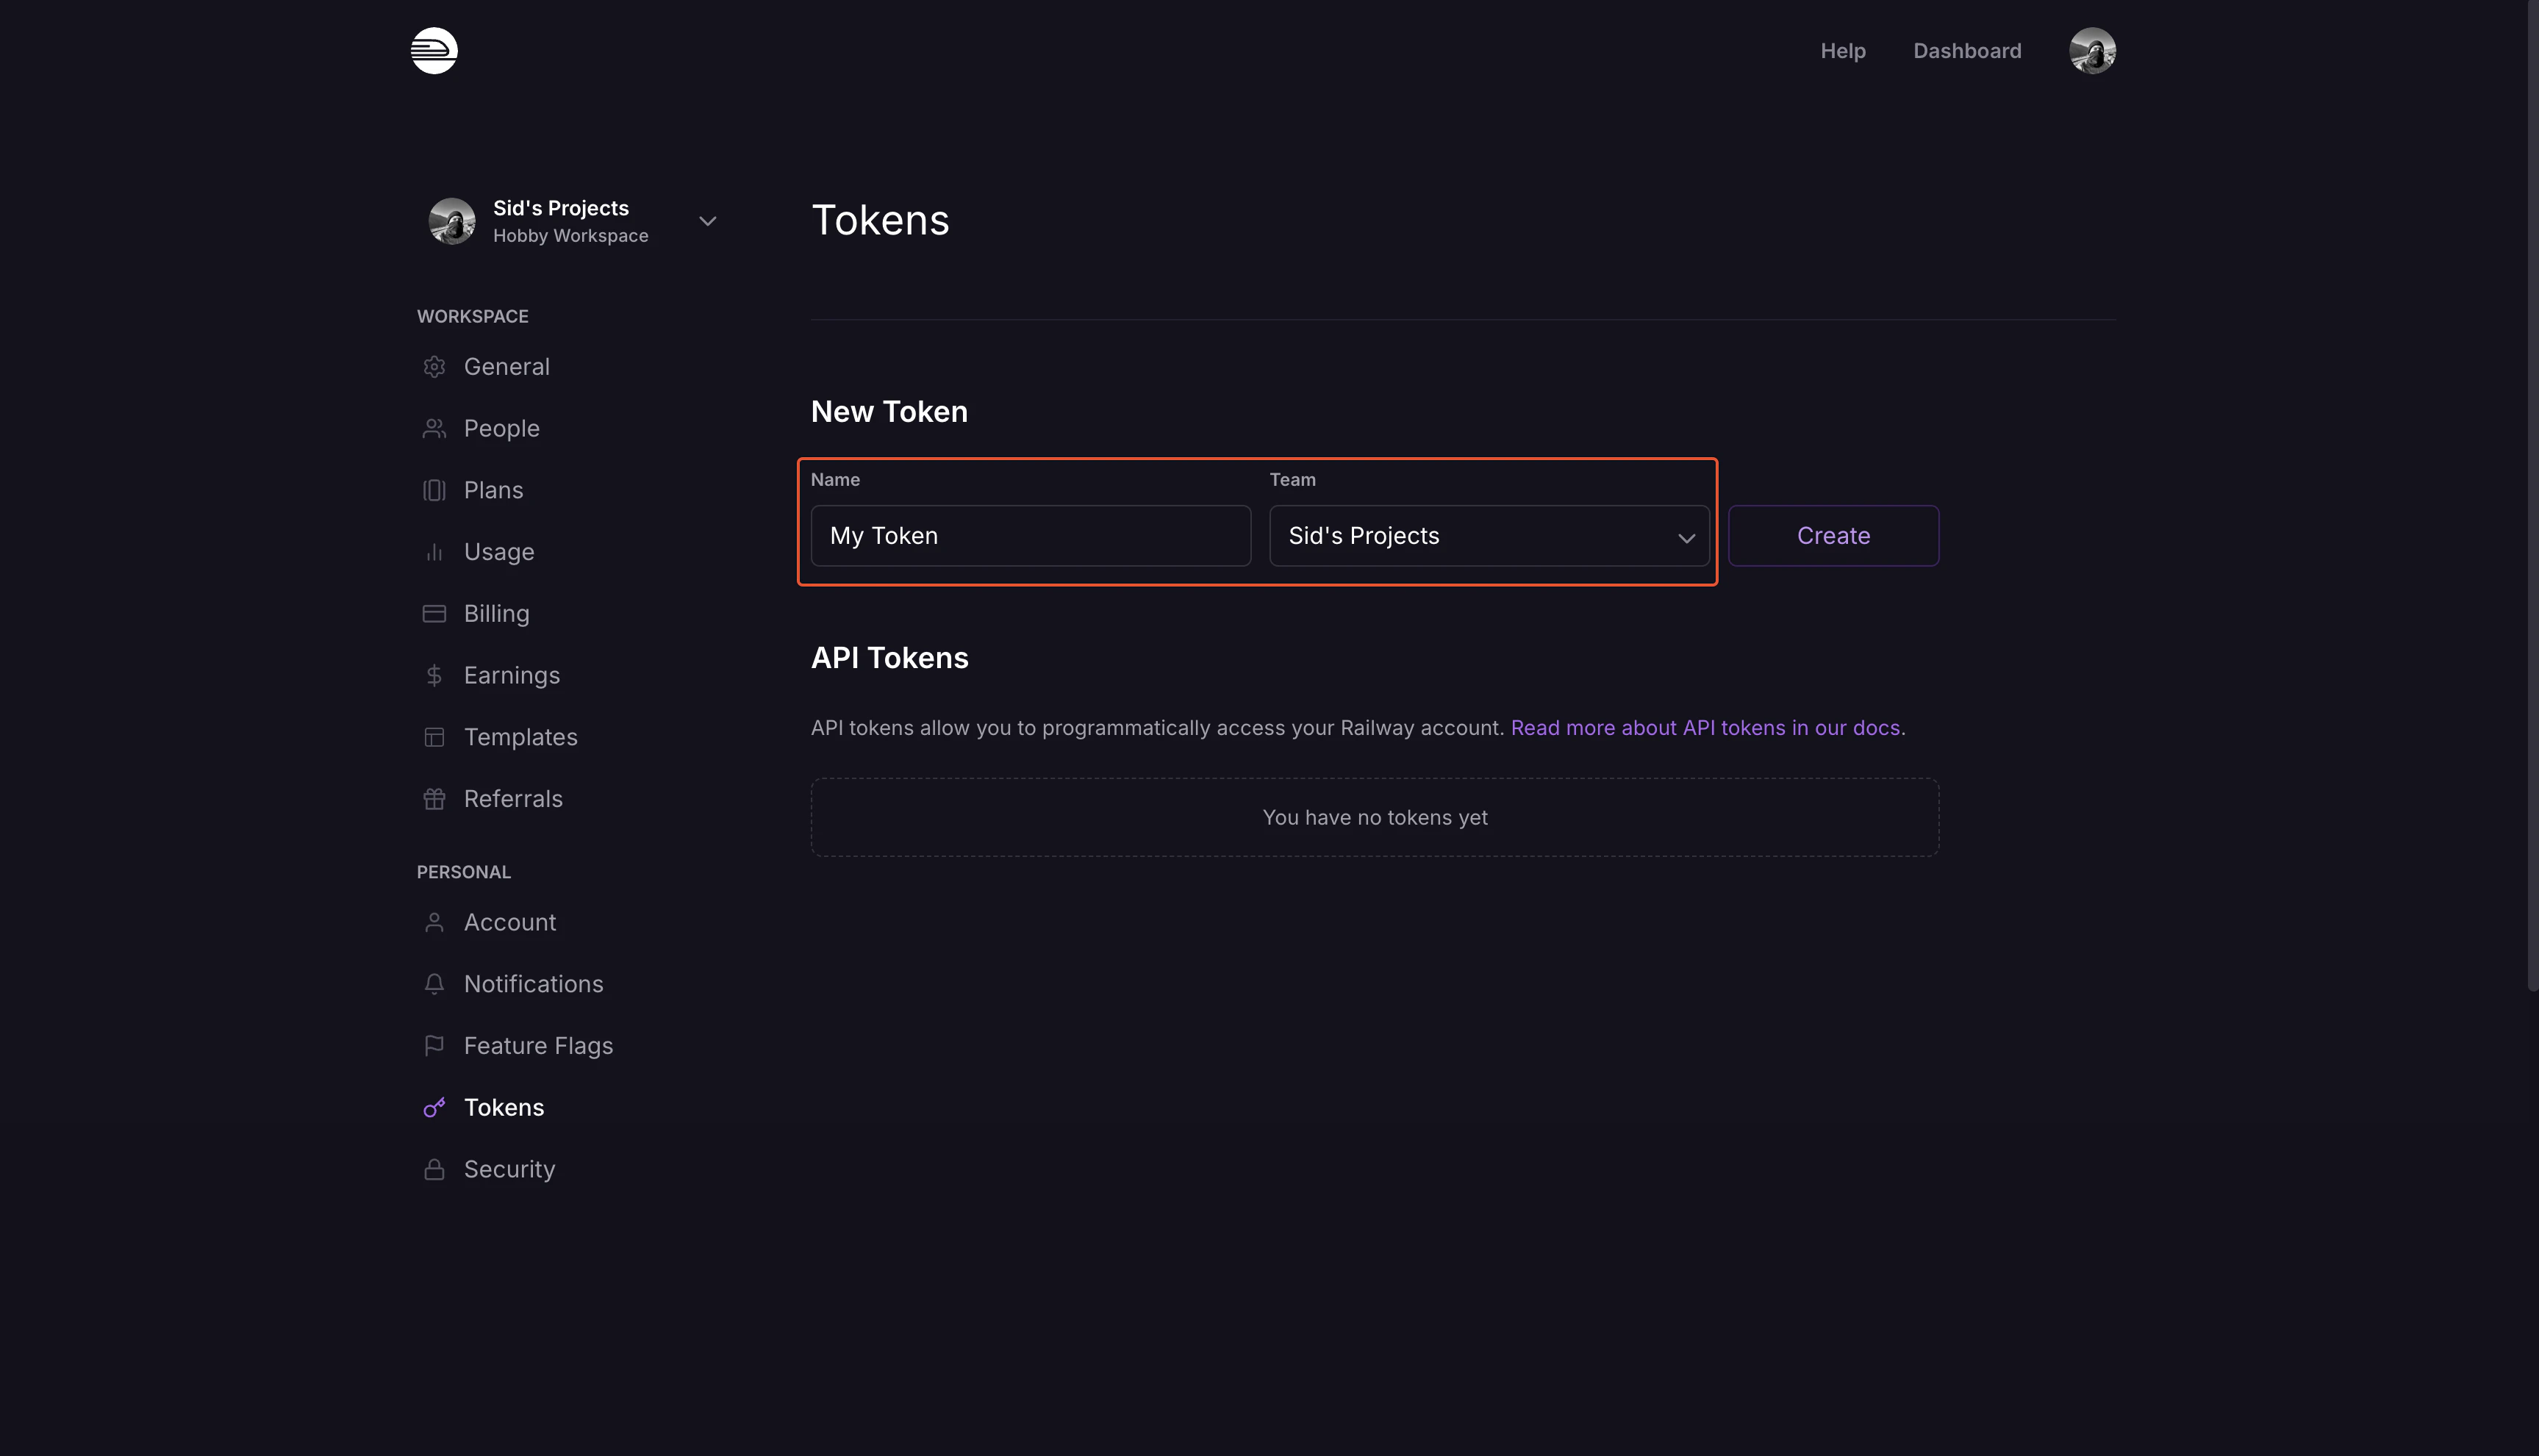The width and height of the screenshot is (2539, 1456).
Task: Open Notifications settings
Action: pyautogui.click(x=534, y=984)
